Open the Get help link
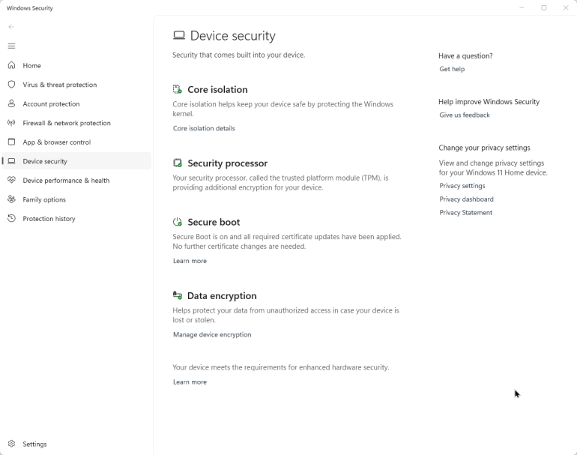Screen dimensions: 577x455 click(452, 69)
